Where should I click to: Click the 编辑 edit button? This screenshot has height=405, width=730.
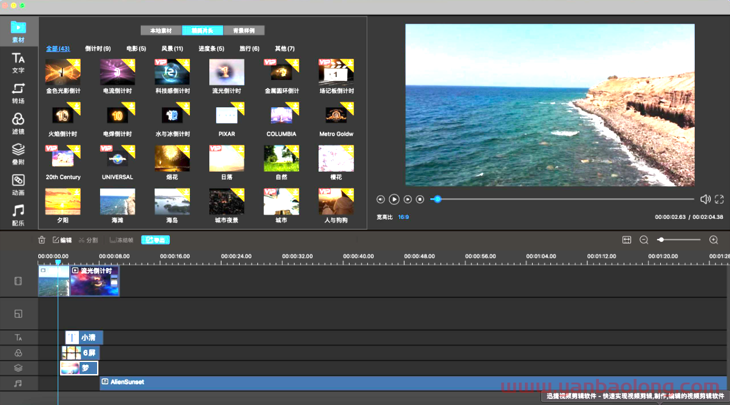pyautogui.click(x=63, y=240)
